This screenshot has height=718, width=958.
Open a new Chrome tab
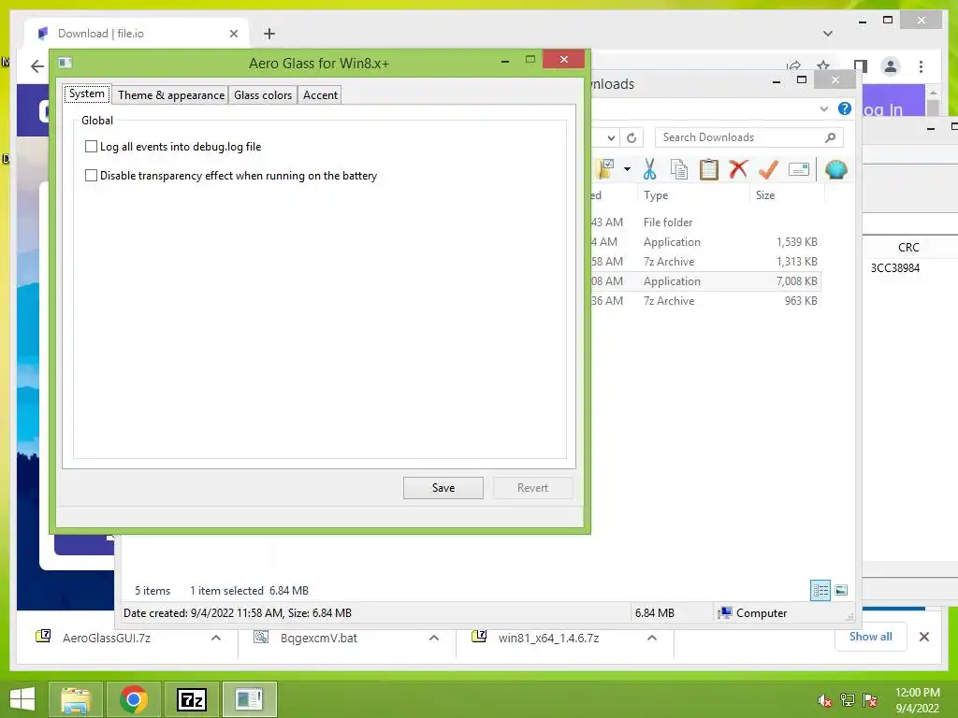(x=269, y=34)
